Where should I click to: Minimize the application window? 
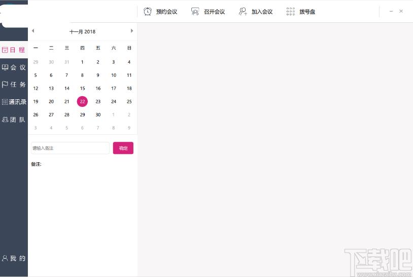[391, 11]
